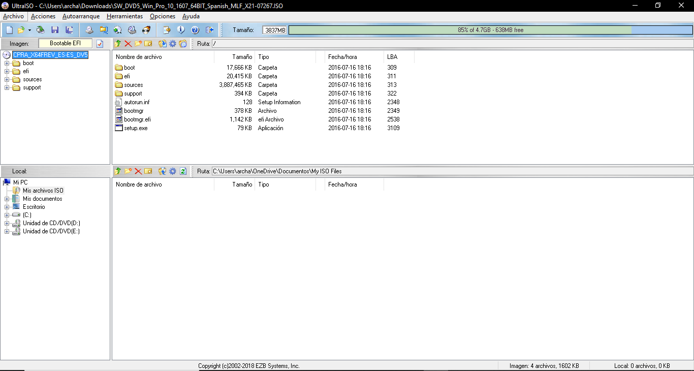Open the Autoarranque menu
Viewport: 694px width, 371px height.
[x=81, y=16]
